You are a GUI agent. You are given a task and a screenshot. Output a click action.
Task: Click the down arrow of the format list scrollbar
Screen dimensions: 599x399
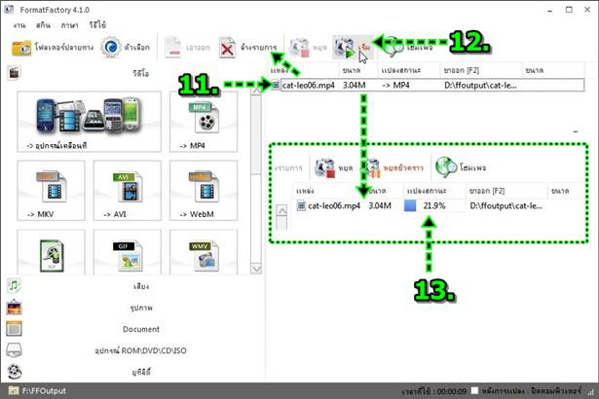click(256, 269)
